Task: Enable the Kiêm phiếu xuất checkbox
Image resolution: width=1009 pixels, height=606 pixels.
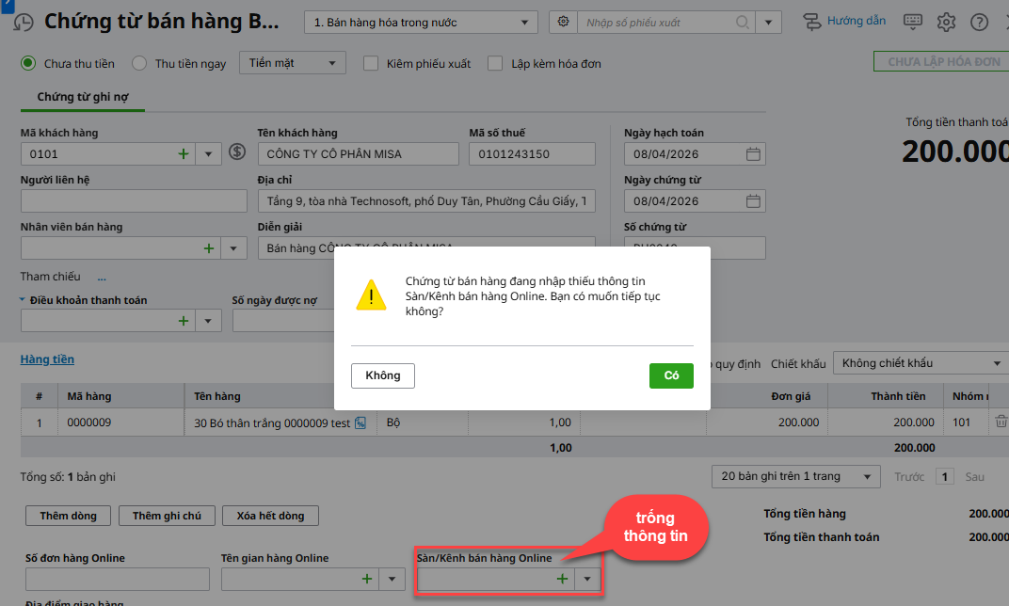Action: (371, 63)
